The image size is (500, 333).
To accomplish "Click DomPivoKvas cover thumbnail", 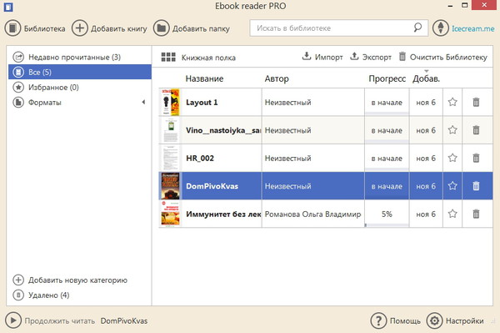I will point(170,186).
